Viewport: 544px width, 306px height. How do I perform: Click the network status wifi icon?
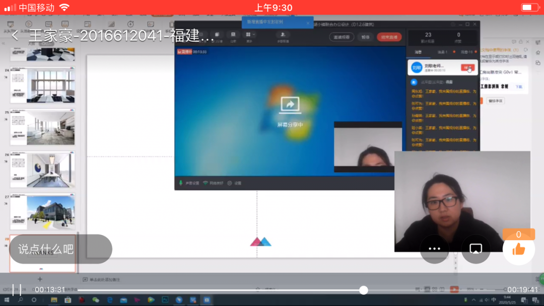pyautogui.click(x=206, y=183)
